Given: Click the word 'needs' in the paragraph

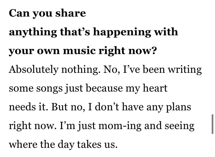Looking at the screenshot, I should (21, 107).
